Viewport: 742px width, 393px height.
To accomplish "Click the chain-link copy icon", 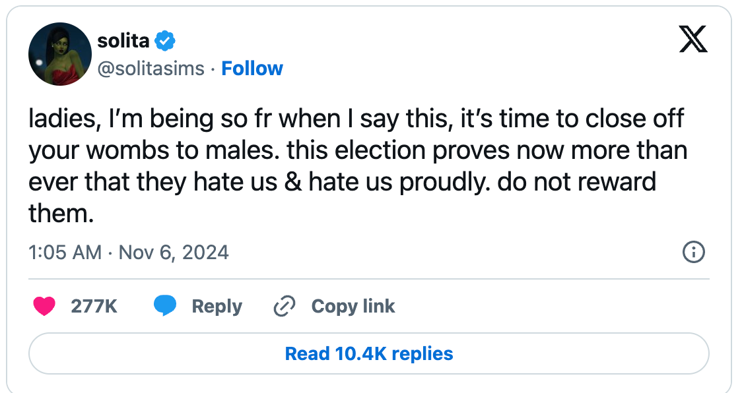I will pyautogui.click(x=284, y=306).
